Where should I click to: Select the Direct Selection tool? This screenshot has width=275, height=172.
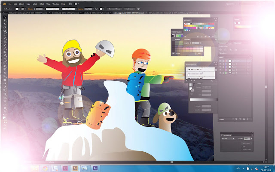pos(5,21)
